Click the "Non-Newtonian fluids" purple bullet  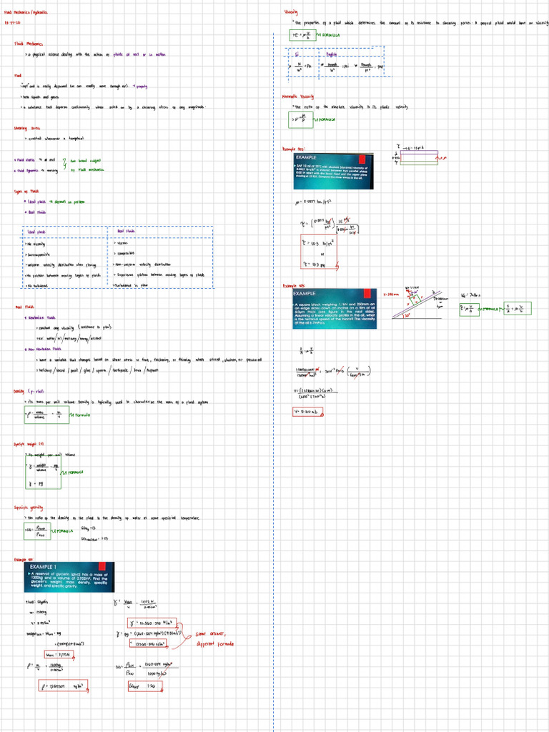pos(43,349)
